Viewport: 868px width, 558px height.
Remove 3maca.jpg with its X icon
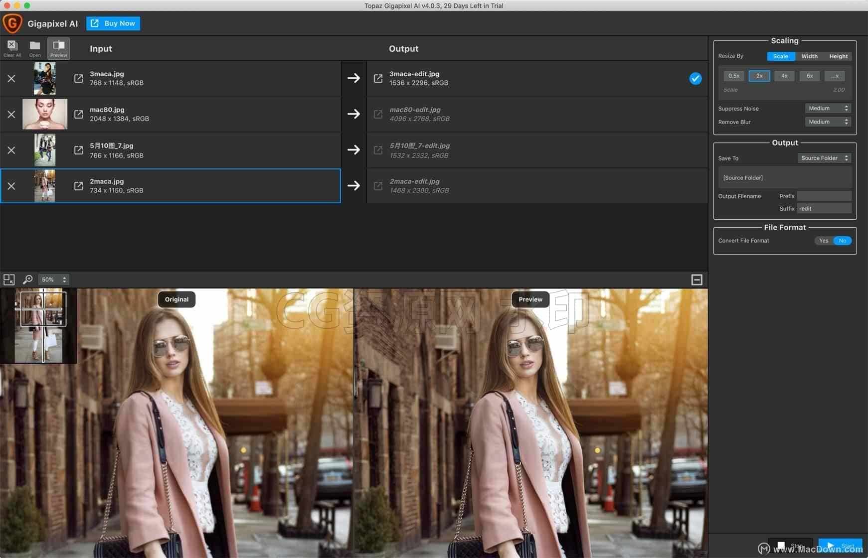pos(11,79)
